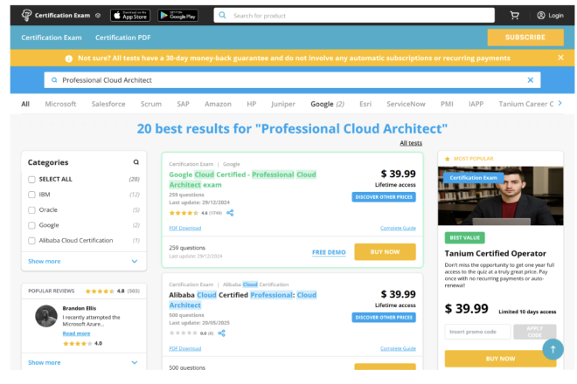Read more of Brandon Ellis review
Image resolution: width=577 pixels, height=384 pixels.
[76, 333]
